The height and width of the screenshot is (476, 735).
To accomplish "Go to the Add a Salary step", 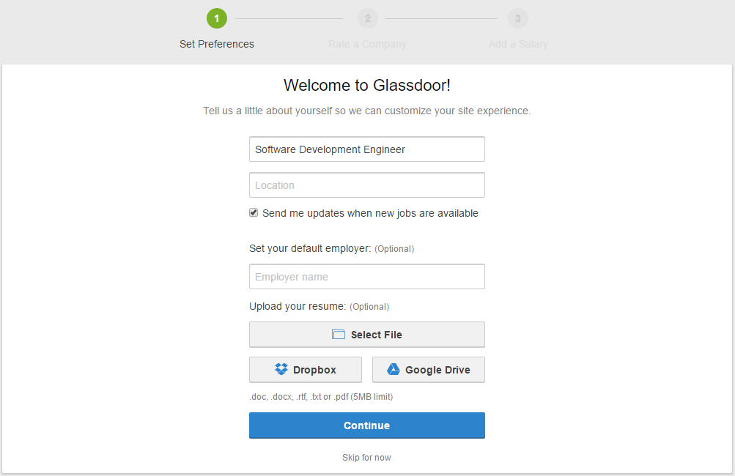I will pyautogui.click(x=518, y=44).
